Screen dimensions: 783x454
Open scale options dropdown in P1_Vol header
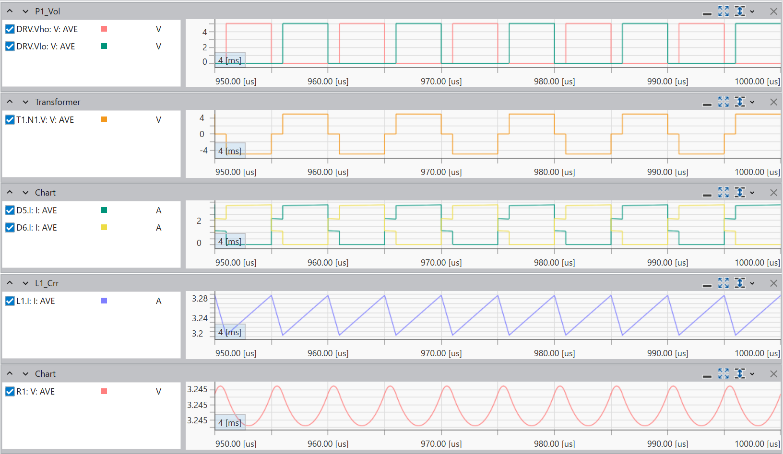752,12
